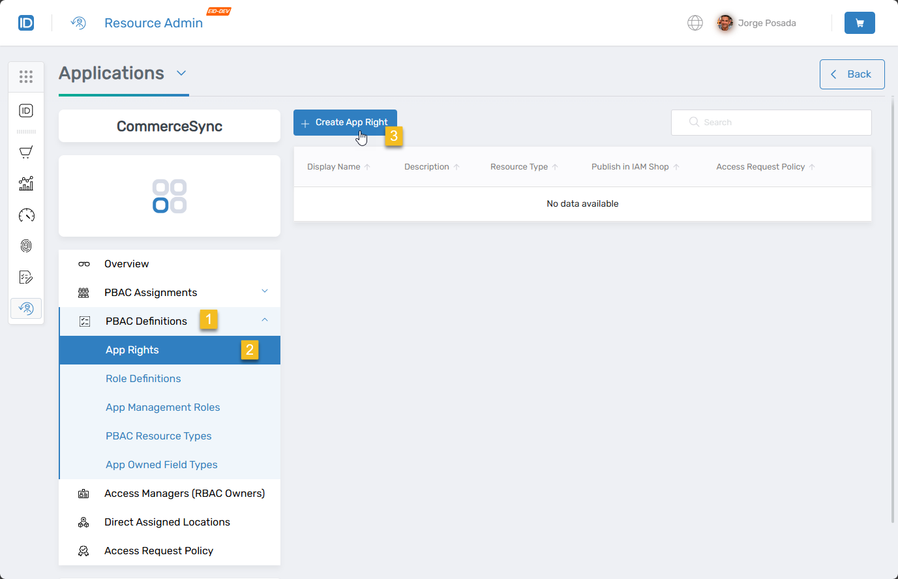Open the analytics chart icon in sidebar
The width and height of the screenshot is (898, 579).
[26, 184]
